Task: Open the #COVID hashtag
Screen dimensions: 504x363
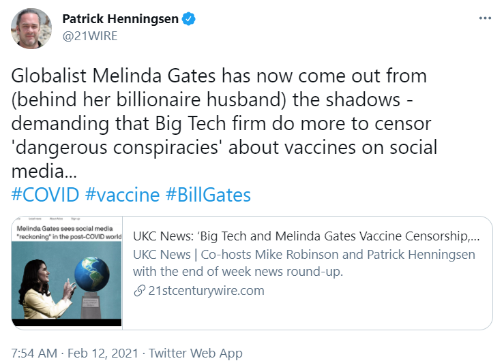Action: point(45,195)
